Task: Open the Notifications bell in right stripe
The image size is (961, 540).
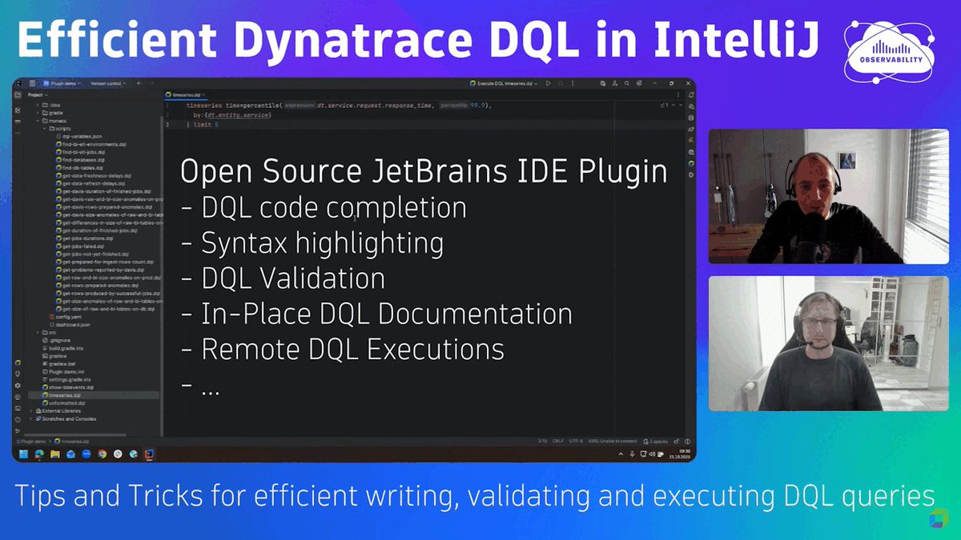Action: tap(691, 95)
